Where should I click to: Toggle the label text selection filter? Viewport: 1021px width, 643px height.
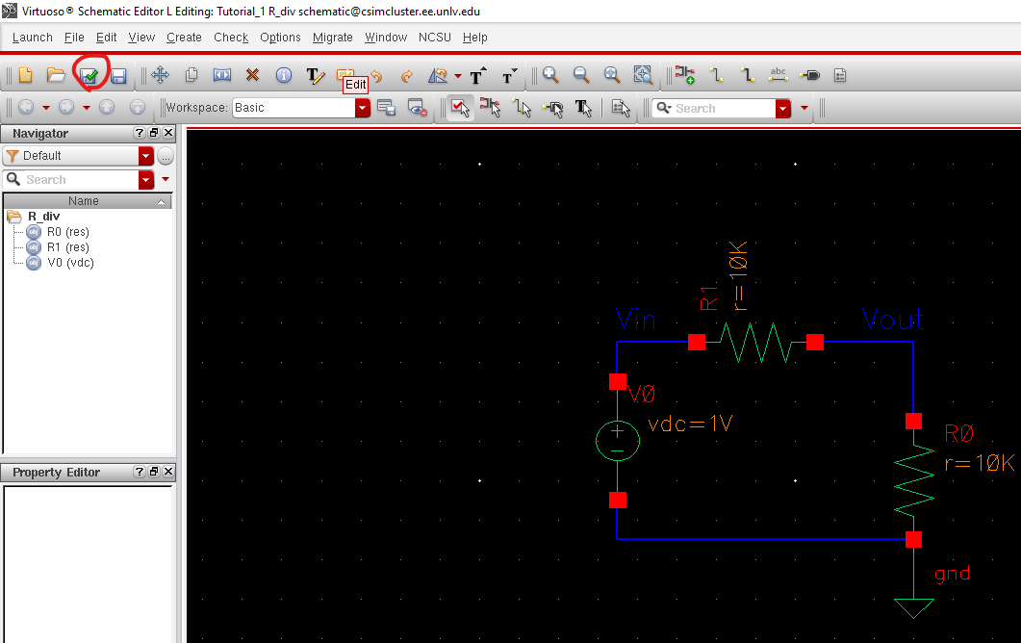(x=583, y=108)
